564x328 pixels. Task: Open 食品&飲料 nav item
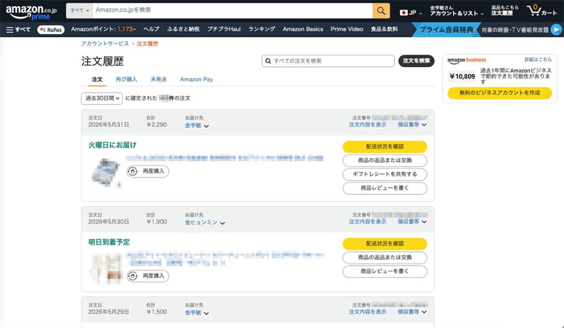384,29
